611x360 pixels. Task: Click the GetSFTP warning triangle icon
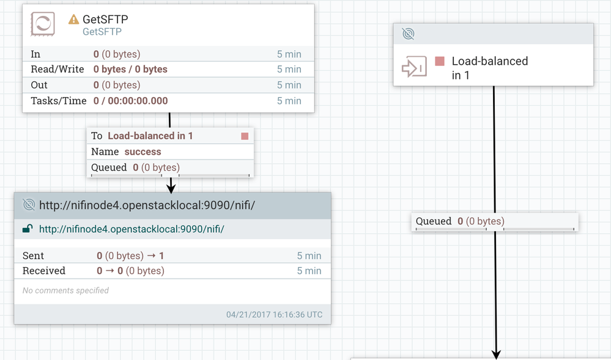click(74, 20)
